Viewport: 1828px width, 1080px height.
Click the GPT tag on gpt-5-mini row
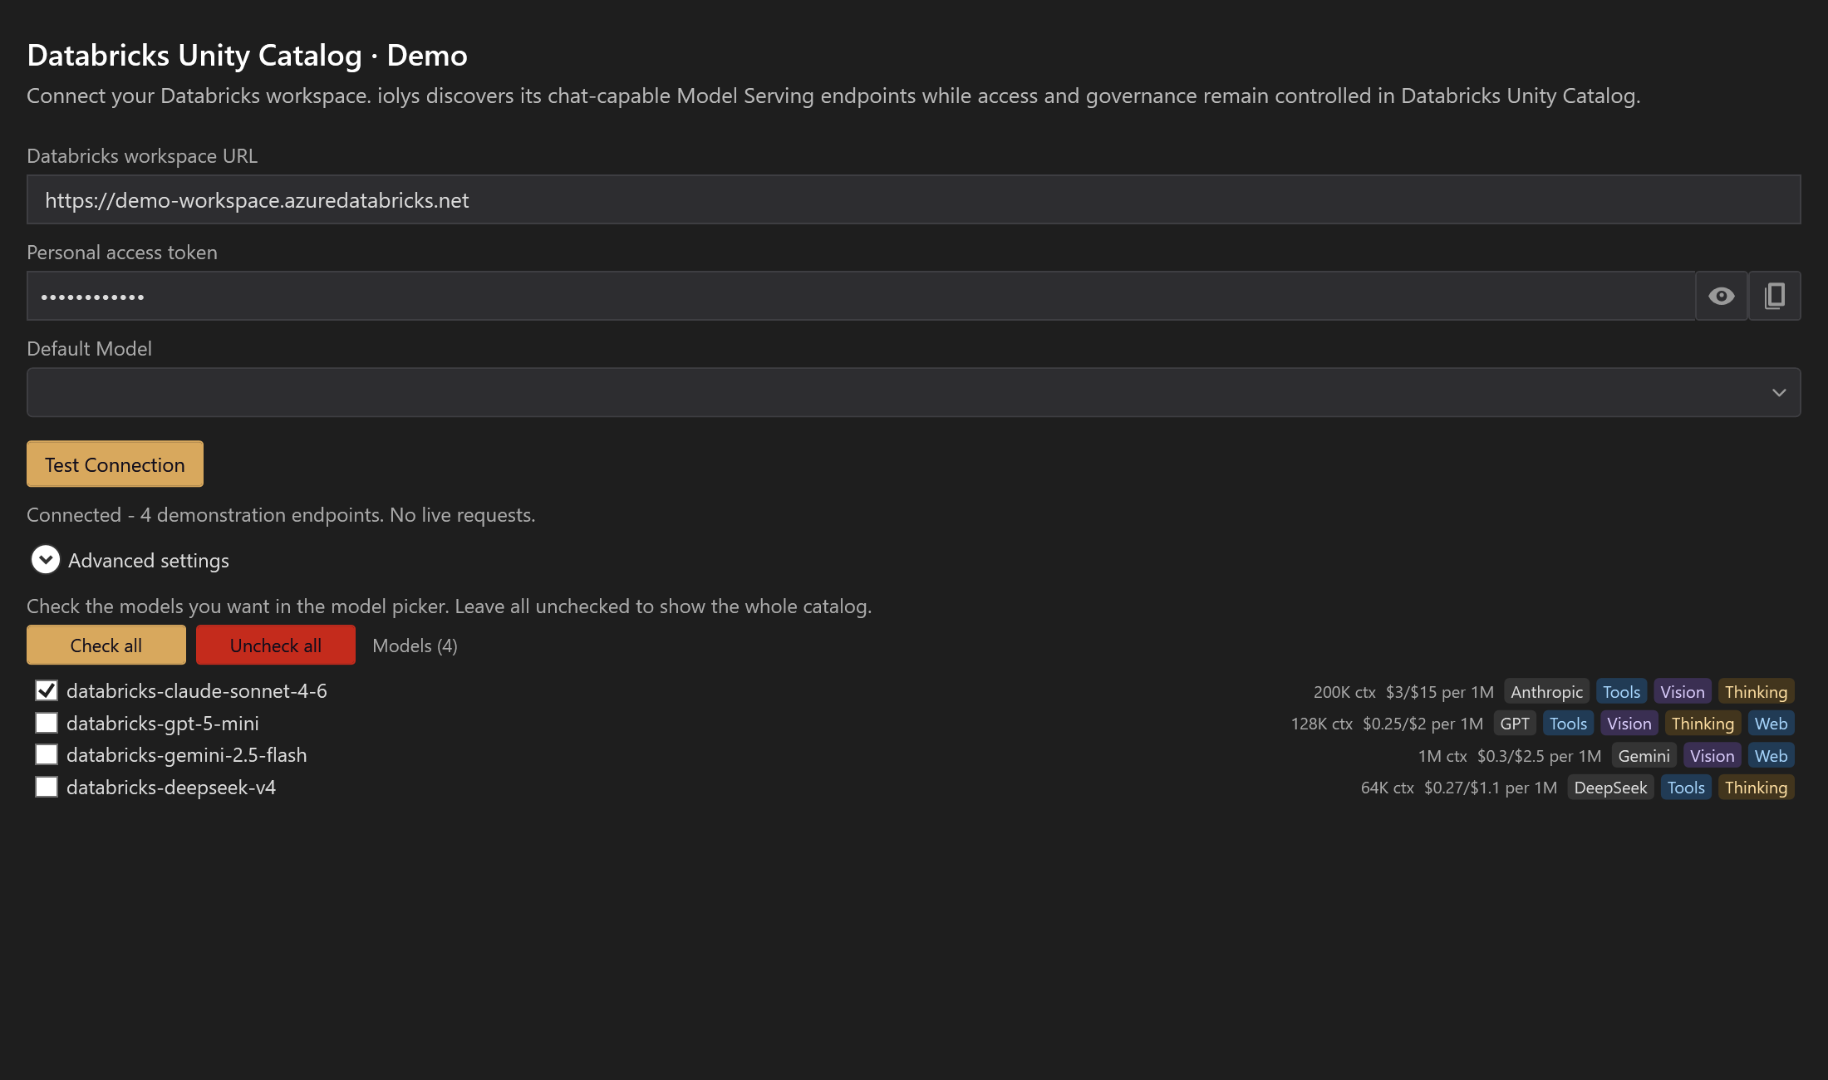(x=1515, y=724)
